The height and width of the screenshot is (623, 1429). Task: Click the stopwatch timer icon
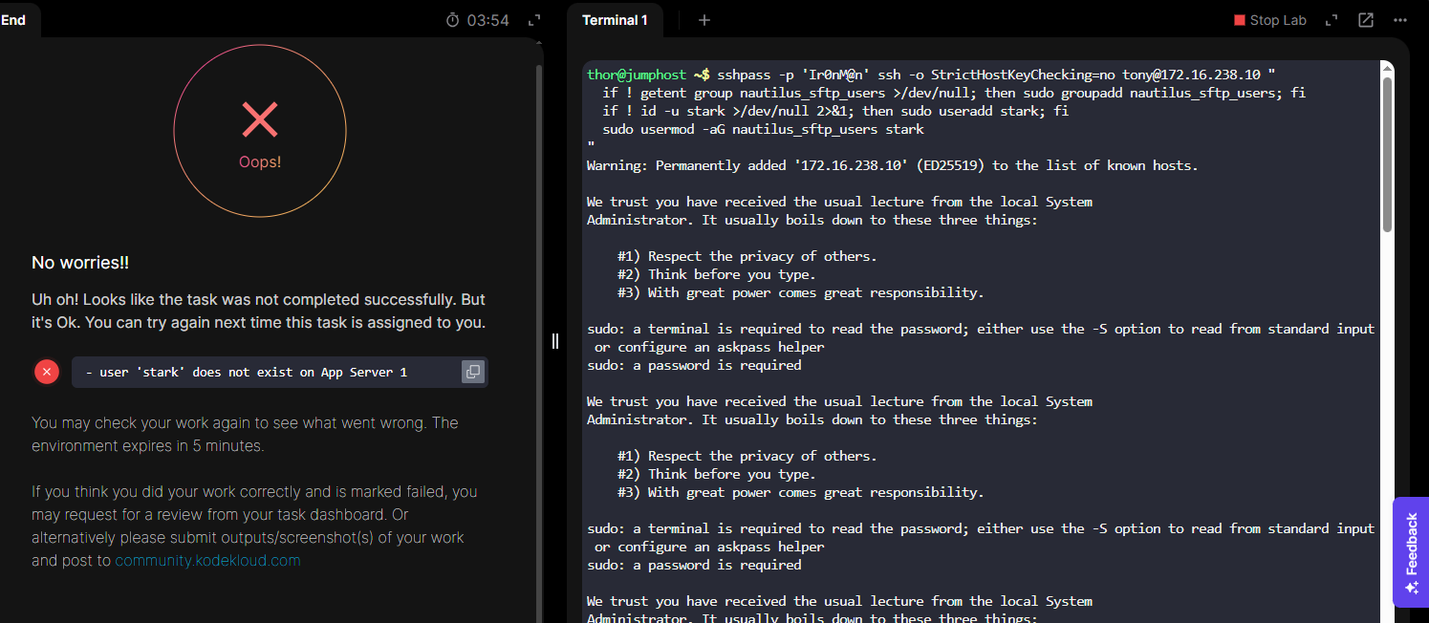tap(453, 20)
